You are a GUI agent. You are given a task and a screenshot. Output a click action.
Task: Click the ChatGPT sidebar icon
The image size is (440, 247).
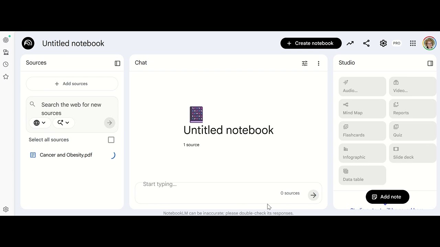(6, 40)
